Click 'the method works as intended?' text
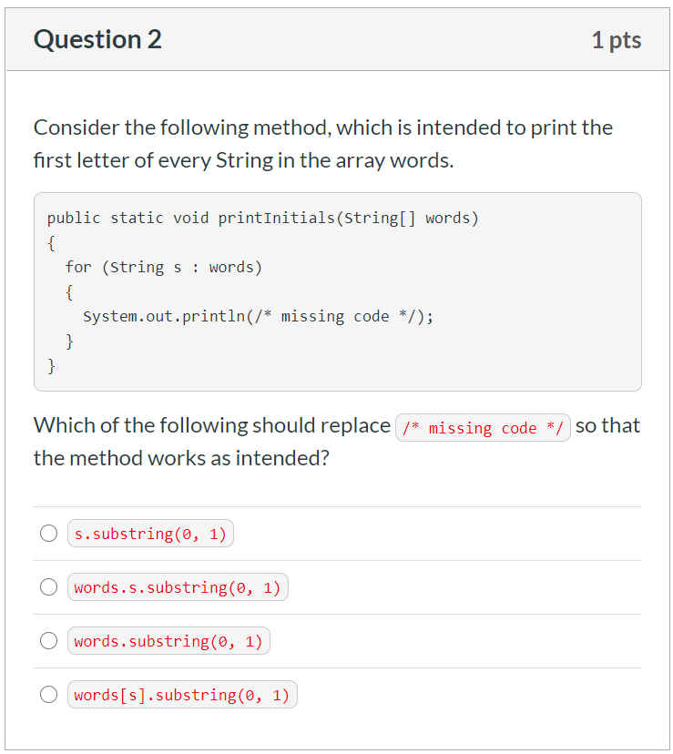The width and height of the screenshot is (673, 754). click(181, 458)
